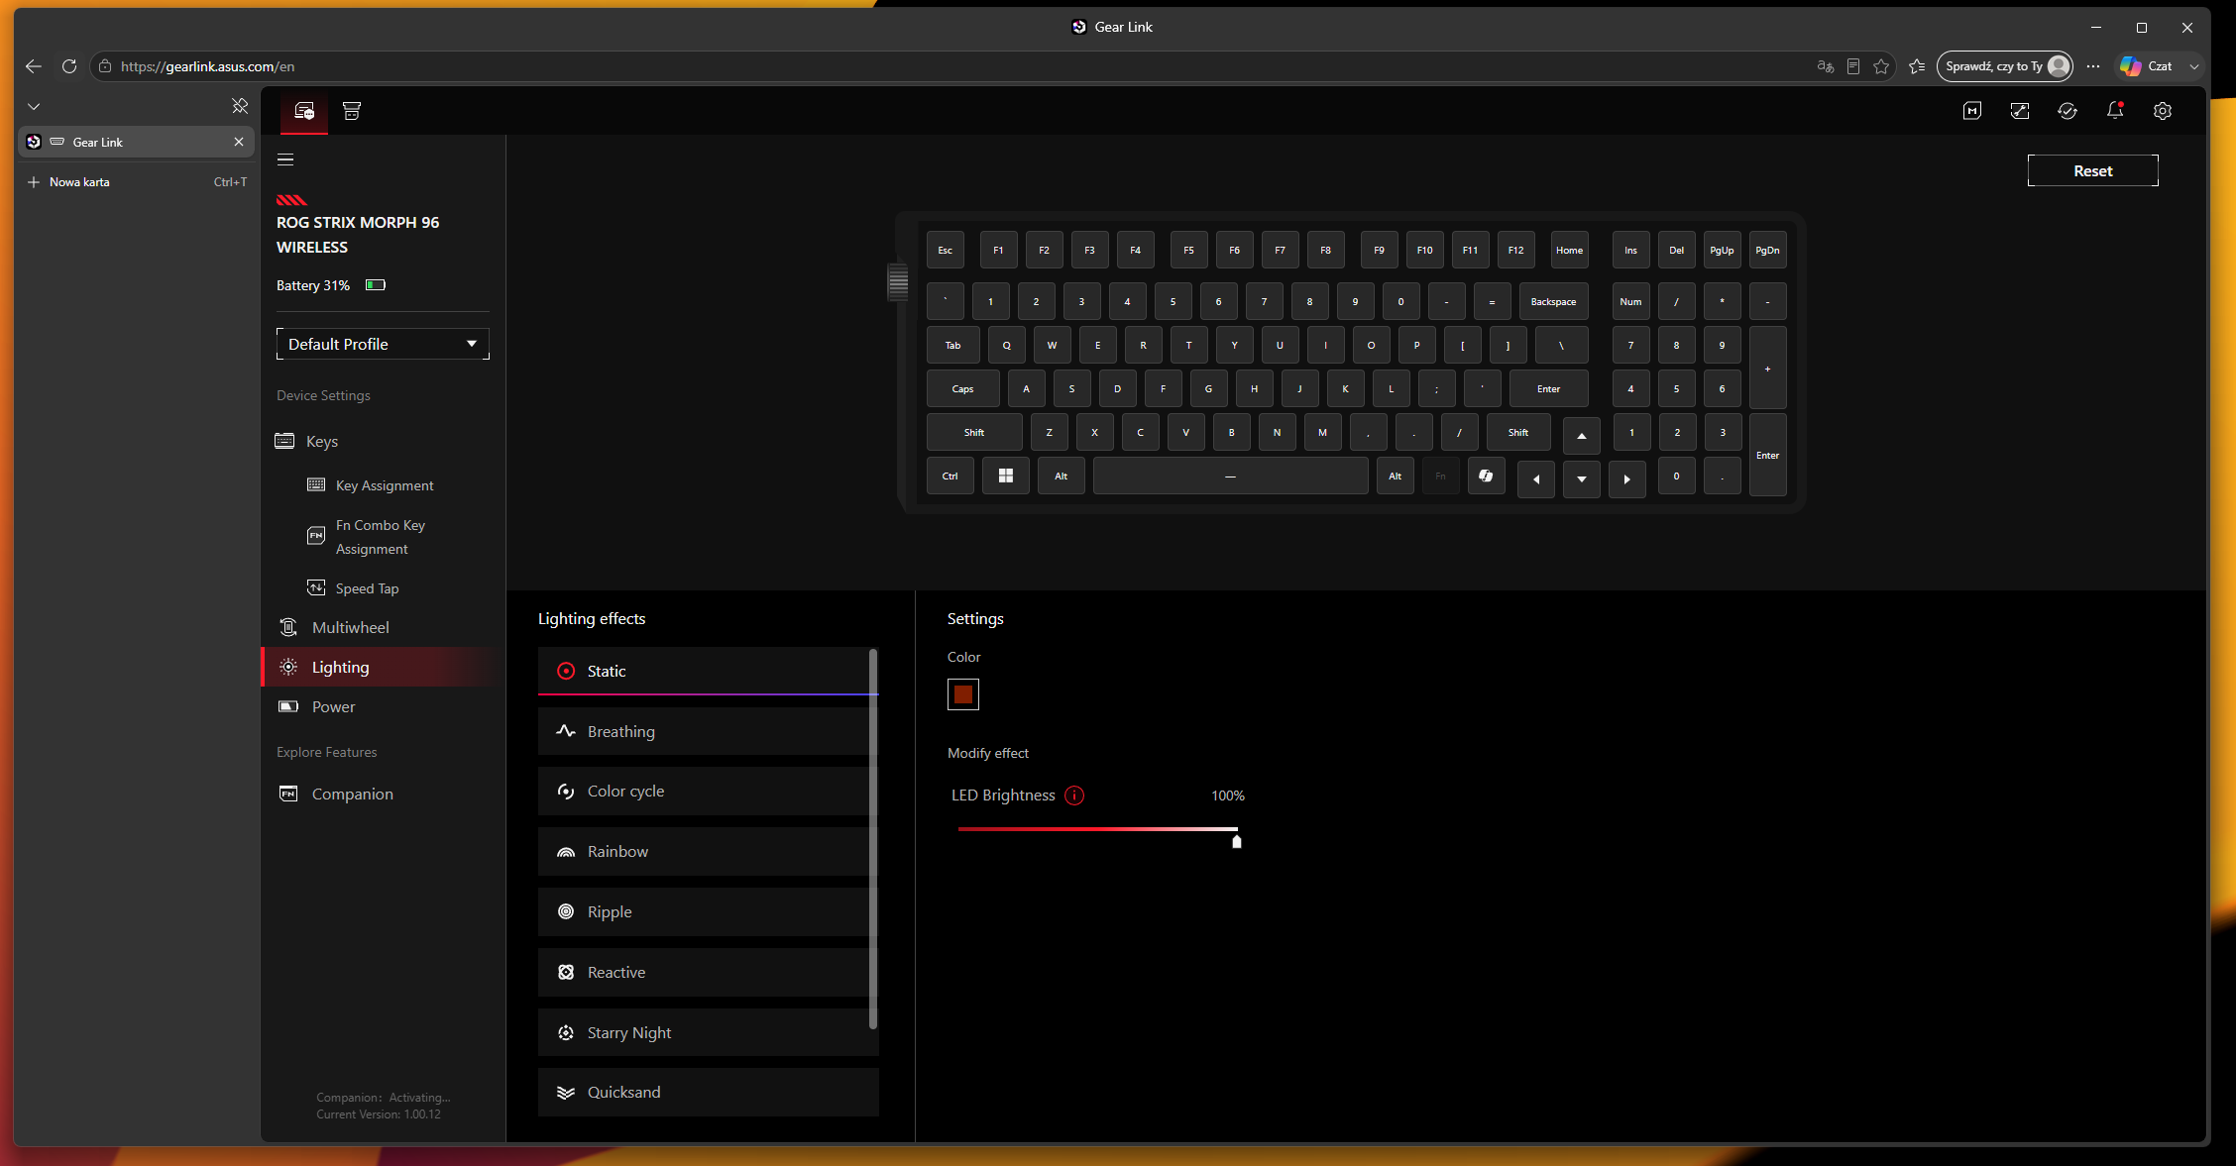Open browser menu with three dots
The height and width of the screenshot is (1166, 2236).
click(x=2093, y=66)
